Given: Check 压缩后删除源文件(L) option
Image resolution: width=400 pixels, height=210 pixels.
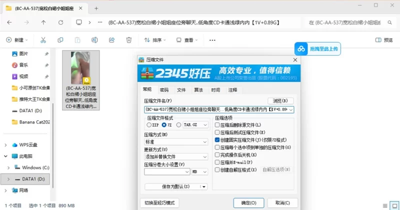Looking at the screenshot, I should coord(217,125).
